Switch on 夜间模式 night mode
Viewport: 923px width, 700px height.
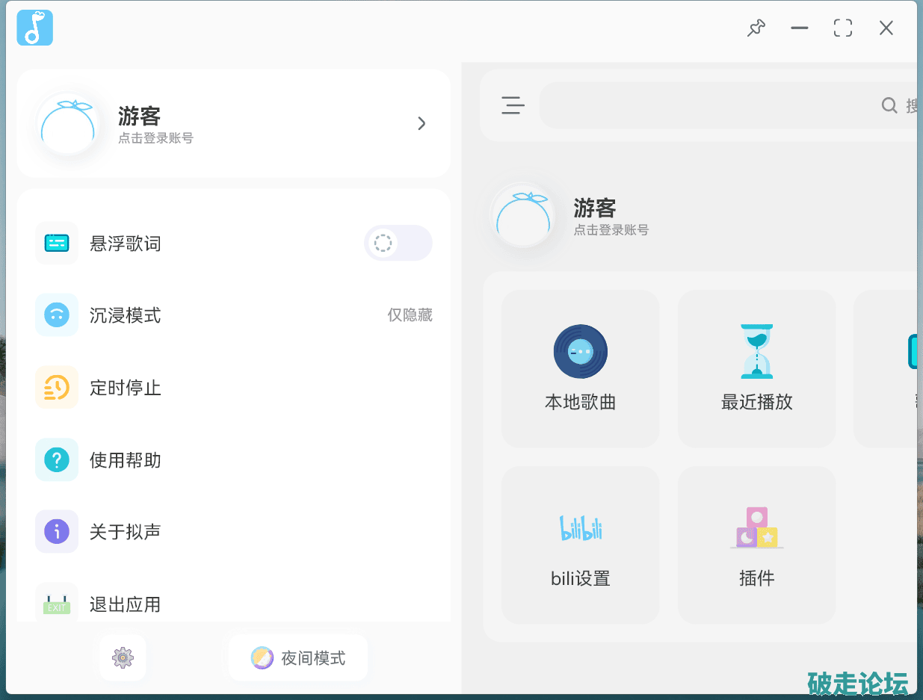point(298,657)
